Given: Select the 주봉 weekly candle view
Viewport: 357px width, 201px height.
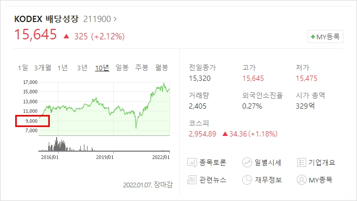Looking at the screenshot, I should (142, 68).
